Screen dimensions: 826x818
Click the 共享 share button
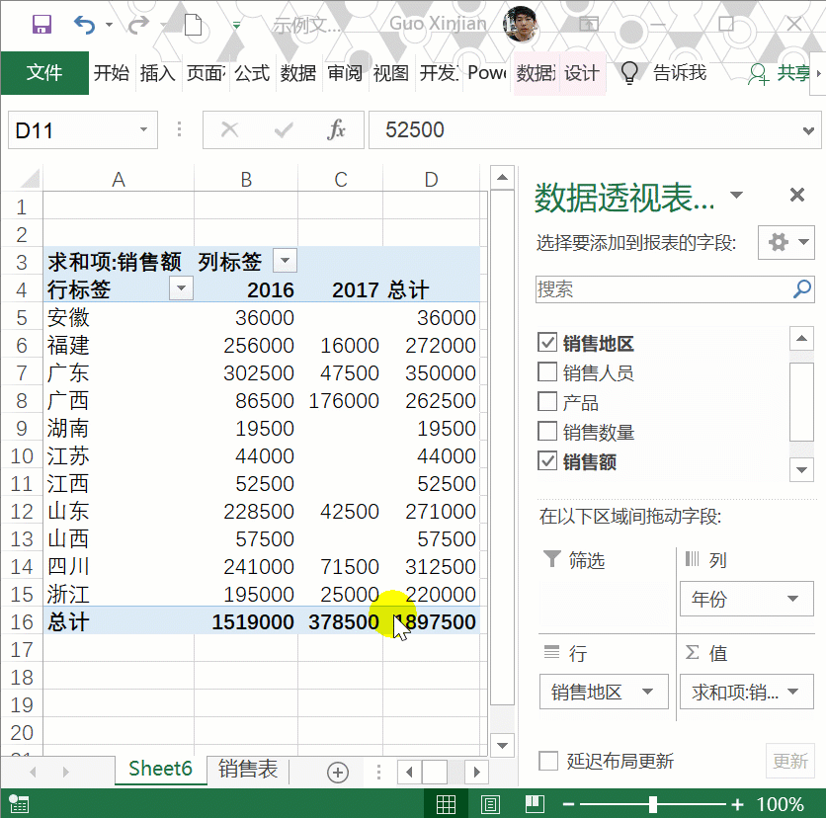click(x=785, y=73)
